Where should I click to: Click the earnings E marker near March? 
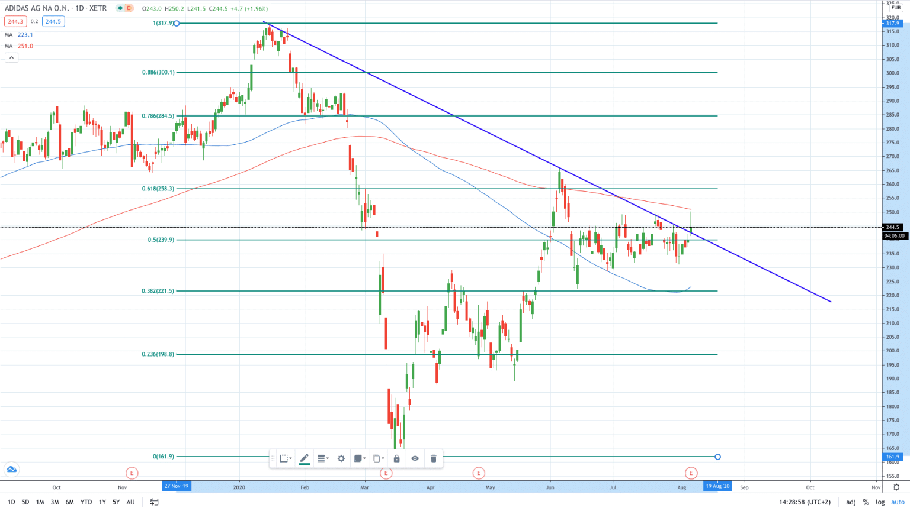pyautogui.click(x=386, y=473)
